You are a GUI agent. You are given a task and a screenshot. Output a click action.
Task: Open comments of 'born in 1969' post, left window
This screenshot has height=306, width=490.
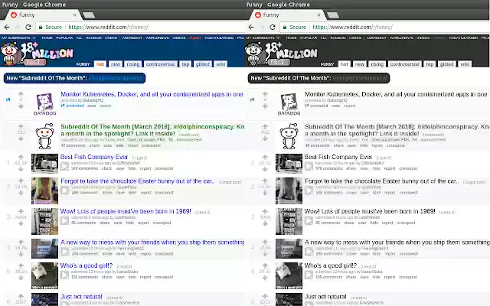[83, 223]
